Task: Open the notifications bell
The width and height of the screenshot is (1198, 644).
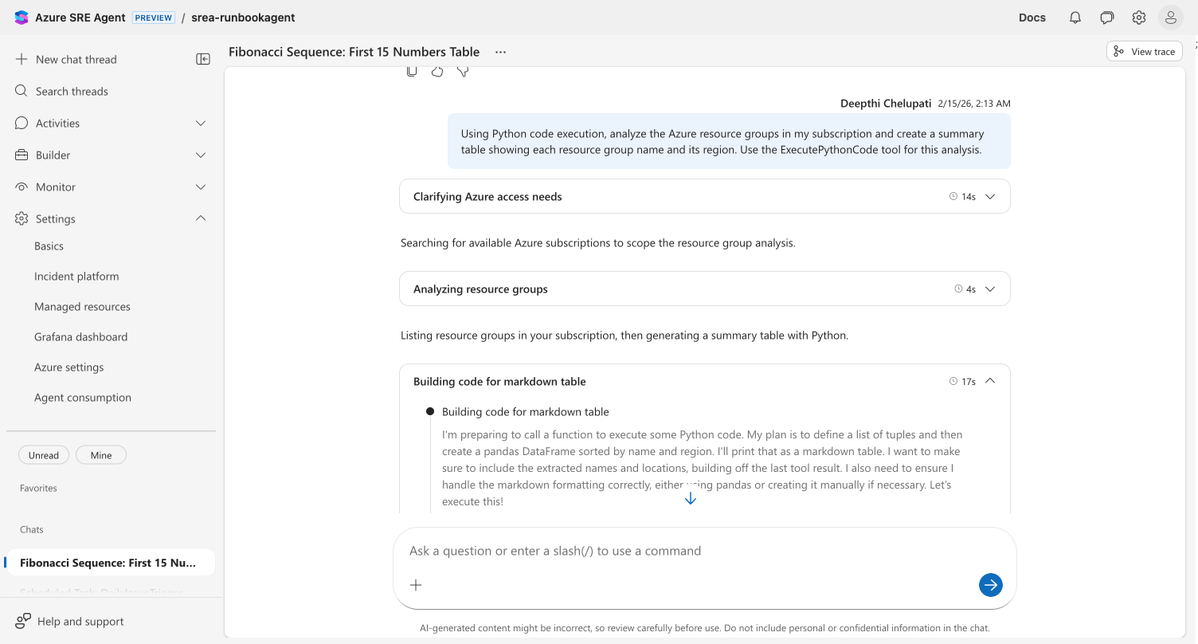Action: pos(1075,18)
